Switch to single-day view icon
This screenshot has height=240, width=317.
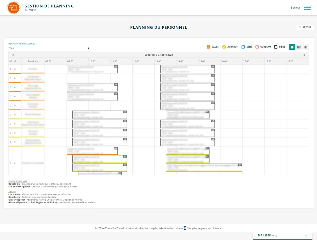click(292, 47)
